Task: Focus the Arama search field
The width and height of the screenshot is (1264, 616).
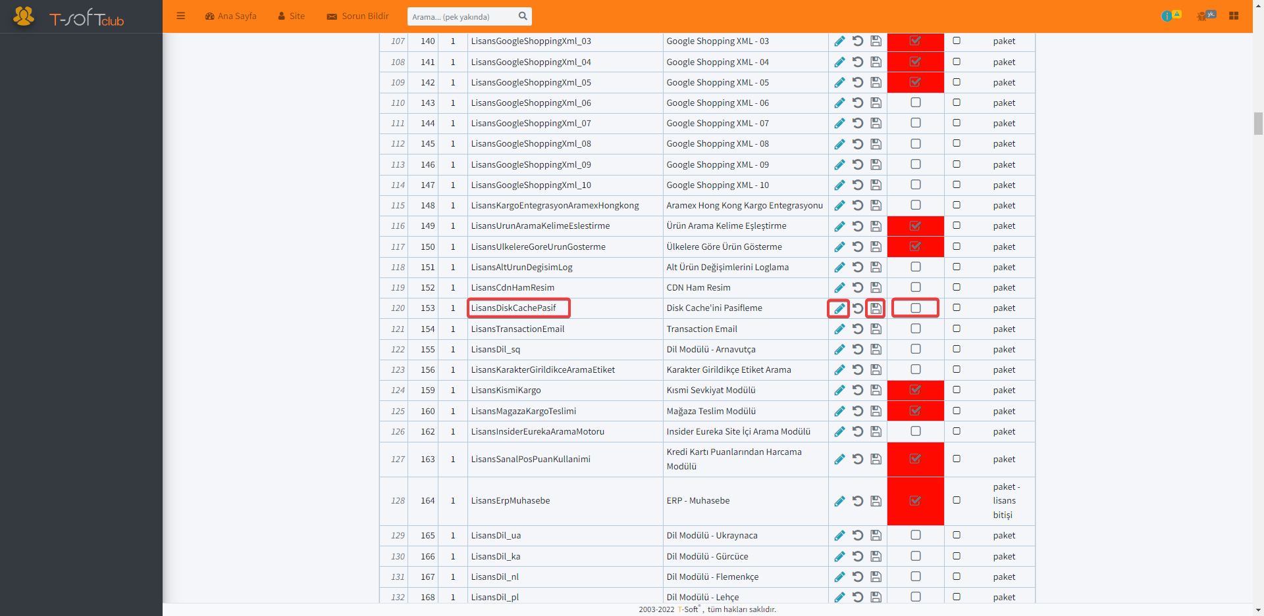Action: click(461, 16)
